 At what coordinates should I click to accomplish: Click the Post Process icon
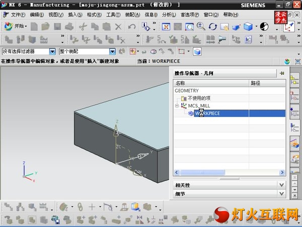click(236, 39)
